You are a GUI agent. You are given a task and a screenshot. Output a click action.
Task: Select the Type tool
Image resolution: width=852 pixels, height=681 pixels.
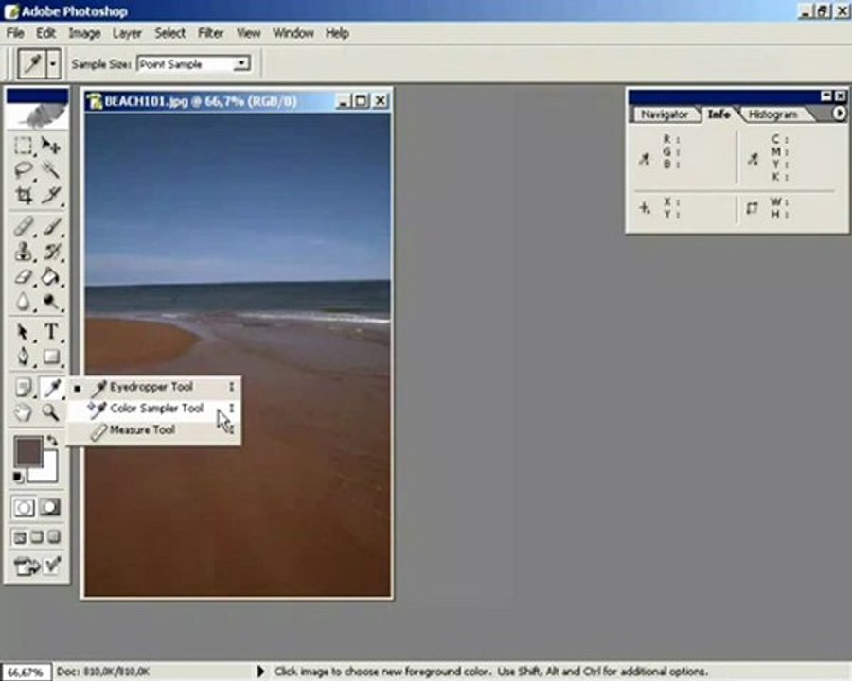[51, 331]
